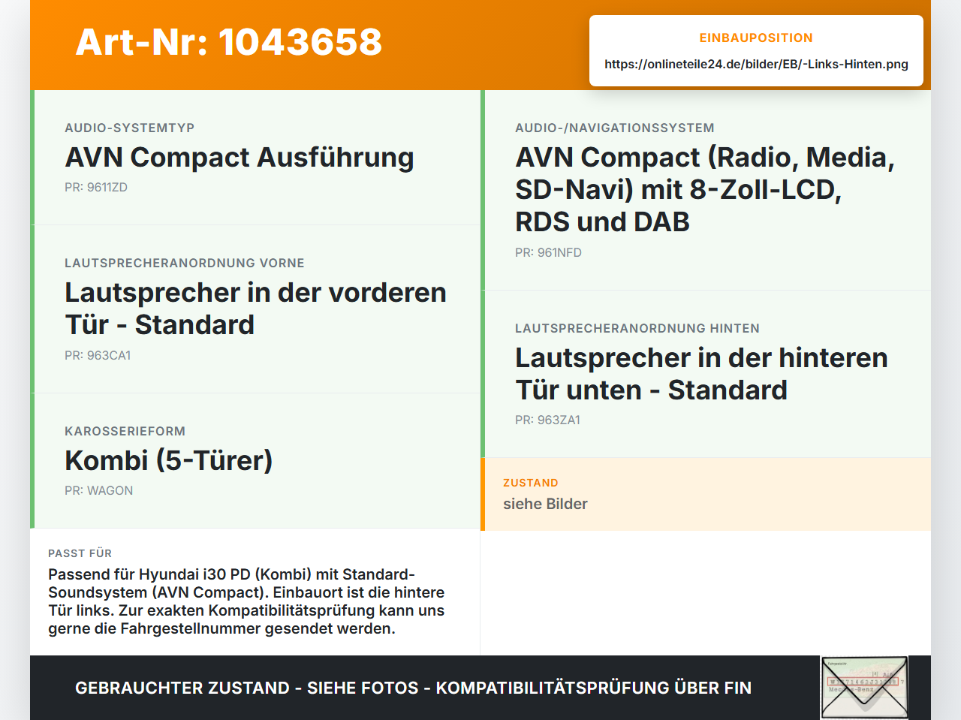Select the EINBAUPOSITION label
Image resolution: width=961 pixels, height=720 pixels.
756,38
